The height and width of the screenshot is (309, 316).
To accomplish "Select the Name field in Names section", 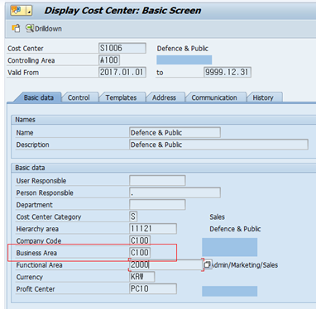I will (175, 132).
